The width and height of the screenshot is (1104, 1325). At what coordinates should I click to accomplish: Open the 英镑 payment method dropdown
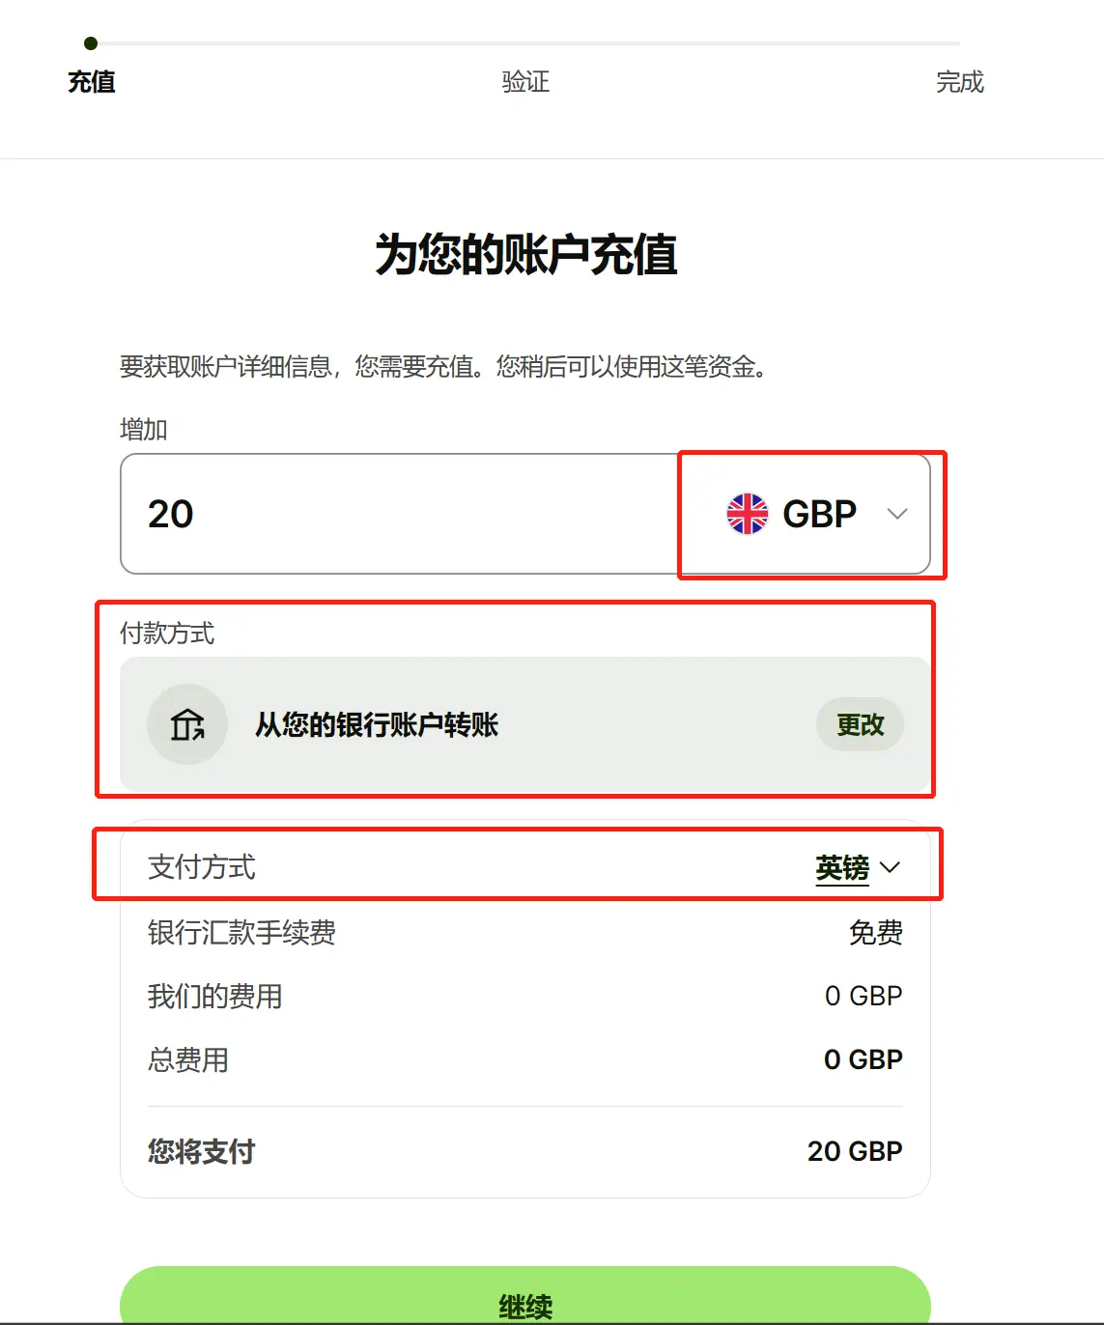(842, 867)
